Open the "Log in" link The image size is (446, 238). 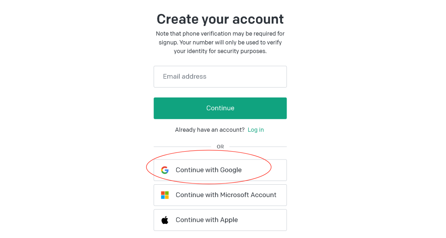256,130
